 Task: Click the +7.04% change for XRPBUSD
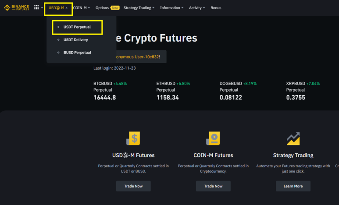(x=313, y=84)
